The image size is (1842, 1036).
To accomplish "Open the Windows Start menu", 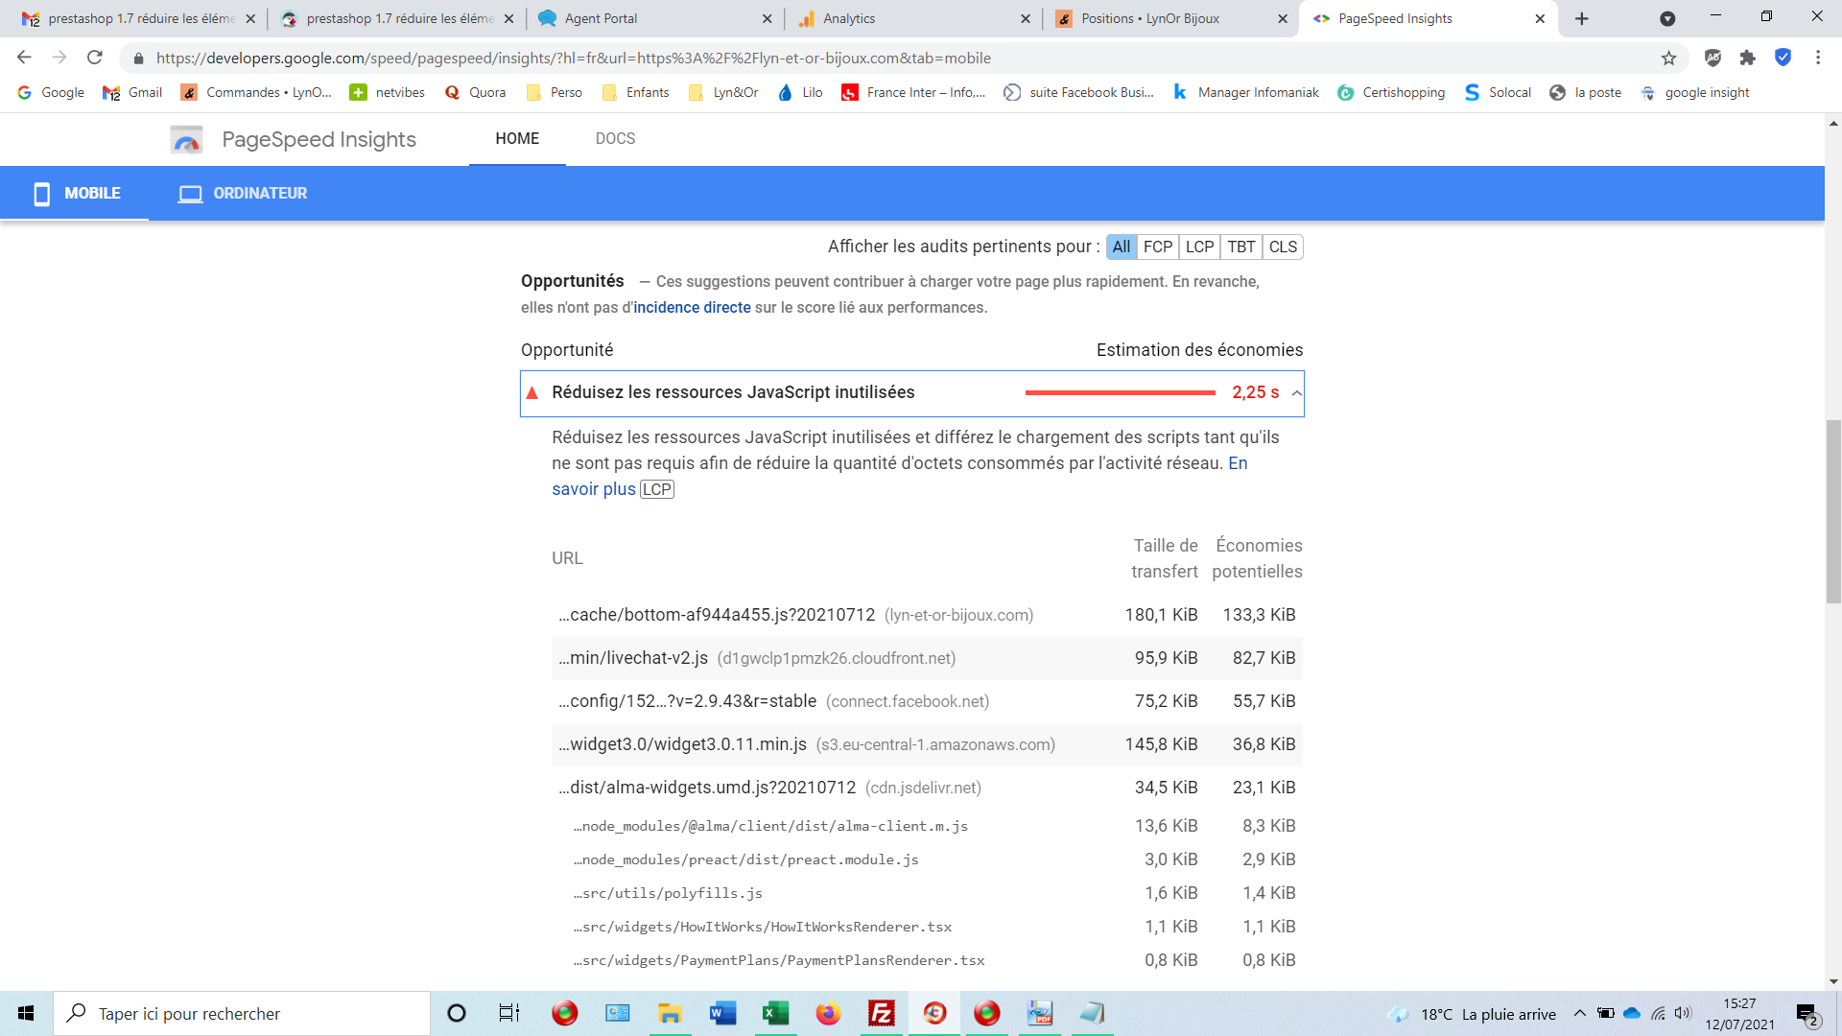I will coord(26,1013).
